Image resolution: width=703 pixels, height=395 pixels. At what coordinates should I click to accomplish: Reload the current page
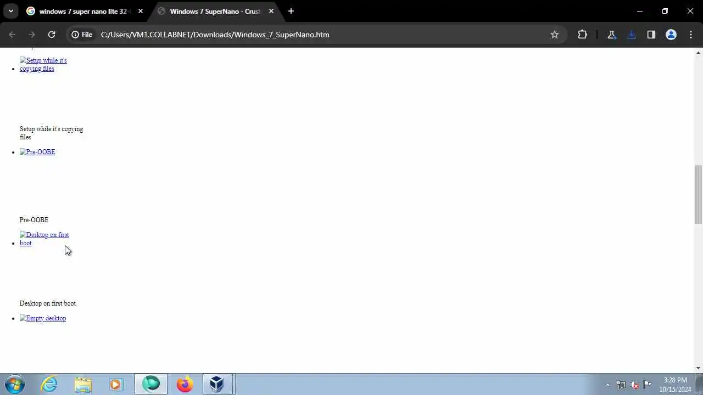point(52,35)
